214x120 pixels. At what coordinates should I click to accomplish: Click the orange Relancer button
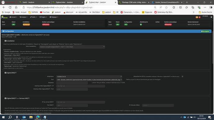point(26,24)
